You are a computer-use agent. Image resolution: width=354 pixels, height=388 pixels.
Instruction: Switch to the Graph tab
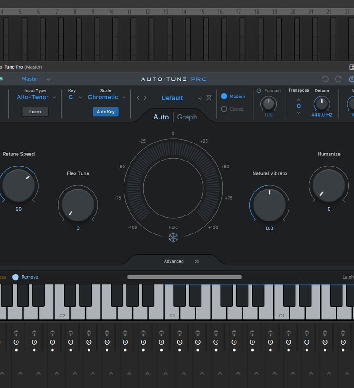coord(187,117)
